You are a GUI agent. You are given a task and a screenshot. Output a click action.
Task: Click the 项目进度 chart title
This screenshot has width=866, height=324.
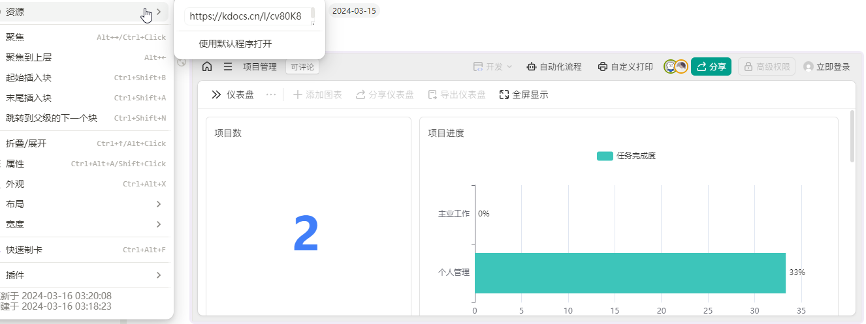[446, 133]
